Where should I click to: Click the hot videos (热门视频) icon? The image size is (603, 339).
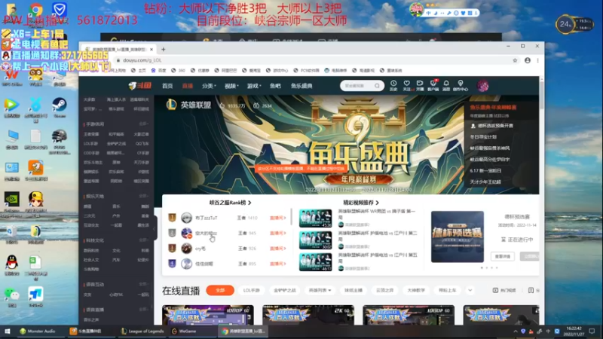(495, 290)
